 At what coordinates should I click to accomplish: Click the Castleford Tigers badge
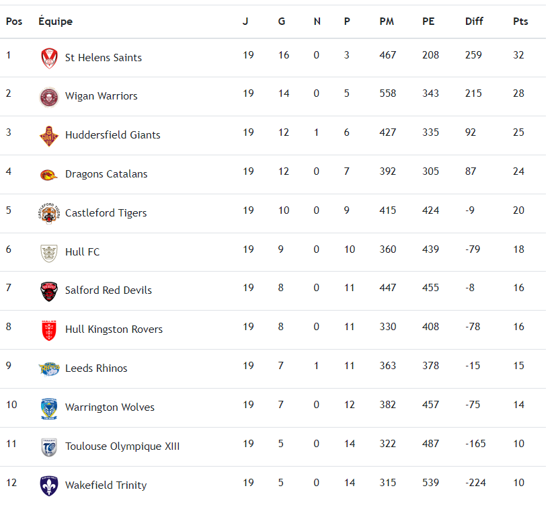[48, 214]
